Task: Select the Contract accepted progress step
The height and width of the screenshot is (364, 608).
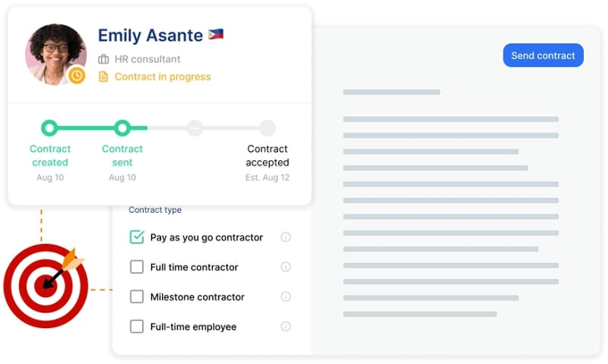Action: tap(267, 128)
